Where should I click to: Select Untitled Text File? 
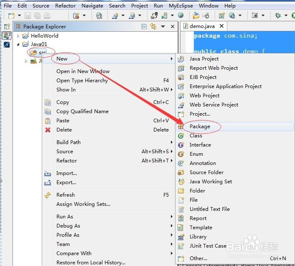click(235, 209)
